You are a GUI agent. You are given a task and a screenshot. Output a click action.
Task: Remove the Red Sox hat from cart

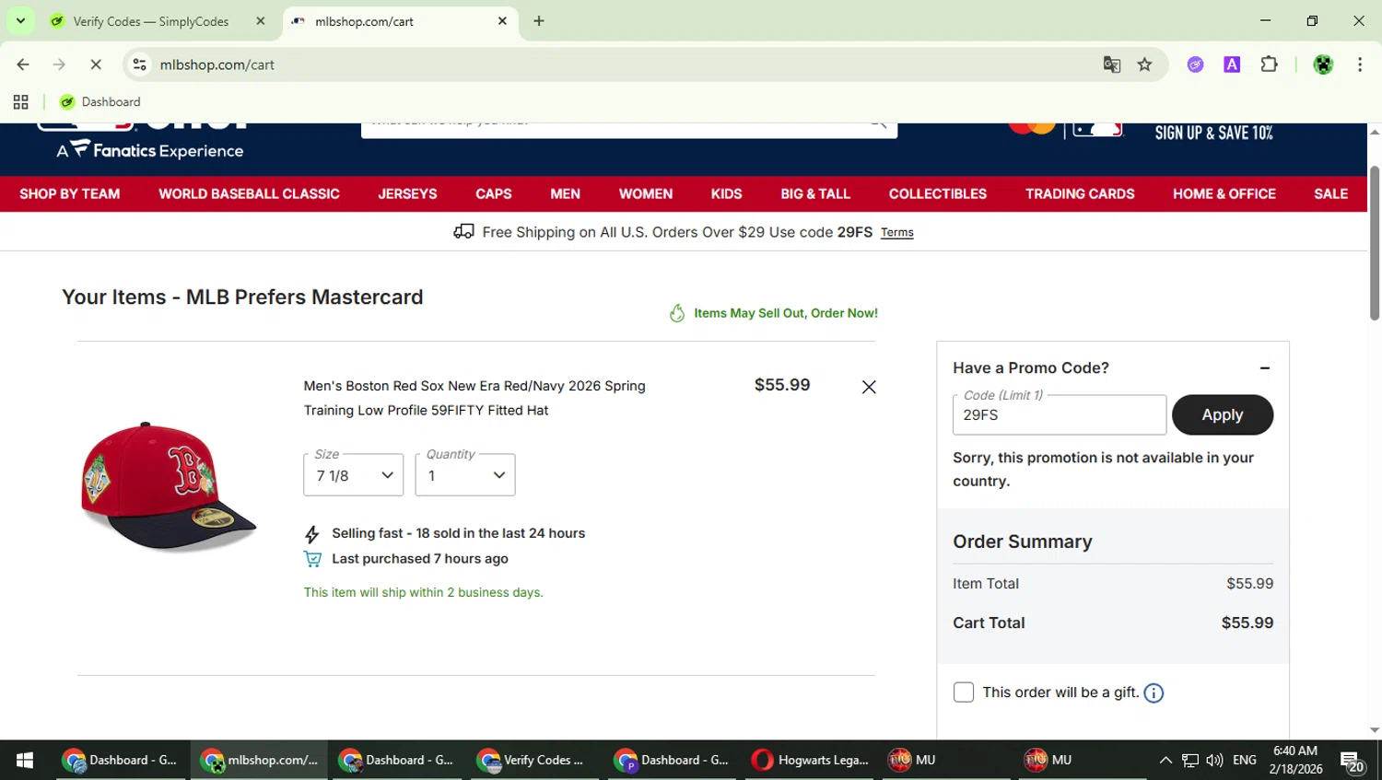click(869, 388)
